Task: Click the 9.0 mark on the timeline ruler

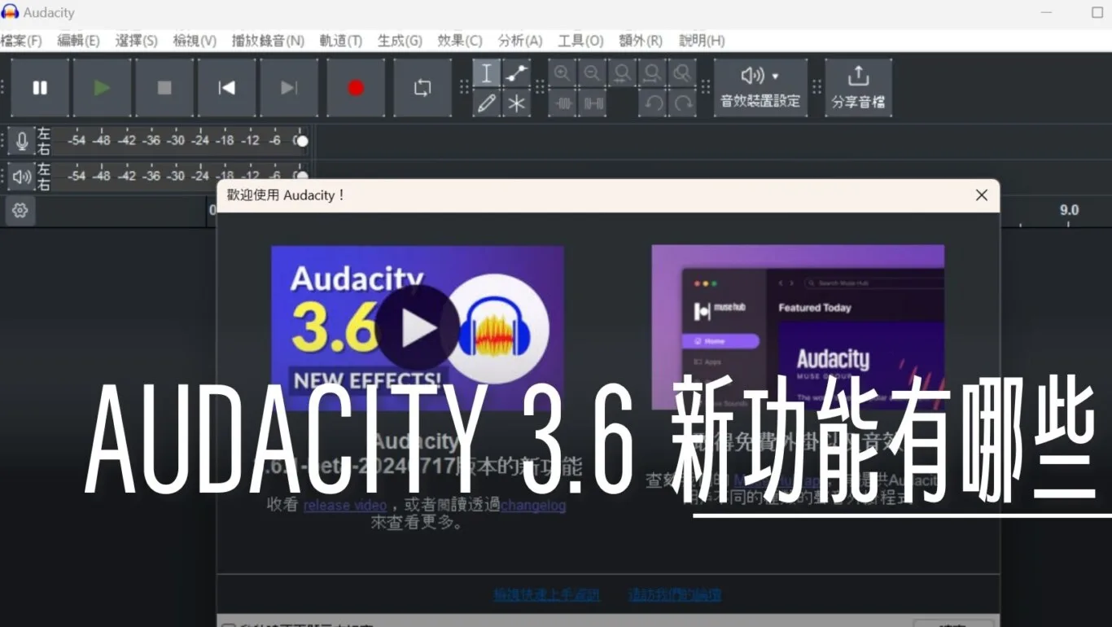Action: click(1069, 210)
